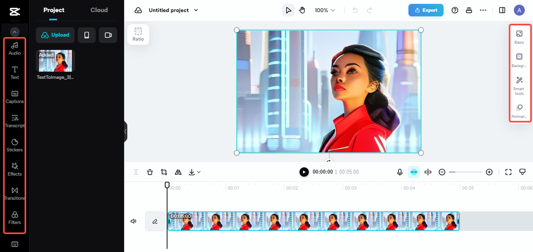Click the CapCut logo icon
533x252 pixels.
click(15, 11)
